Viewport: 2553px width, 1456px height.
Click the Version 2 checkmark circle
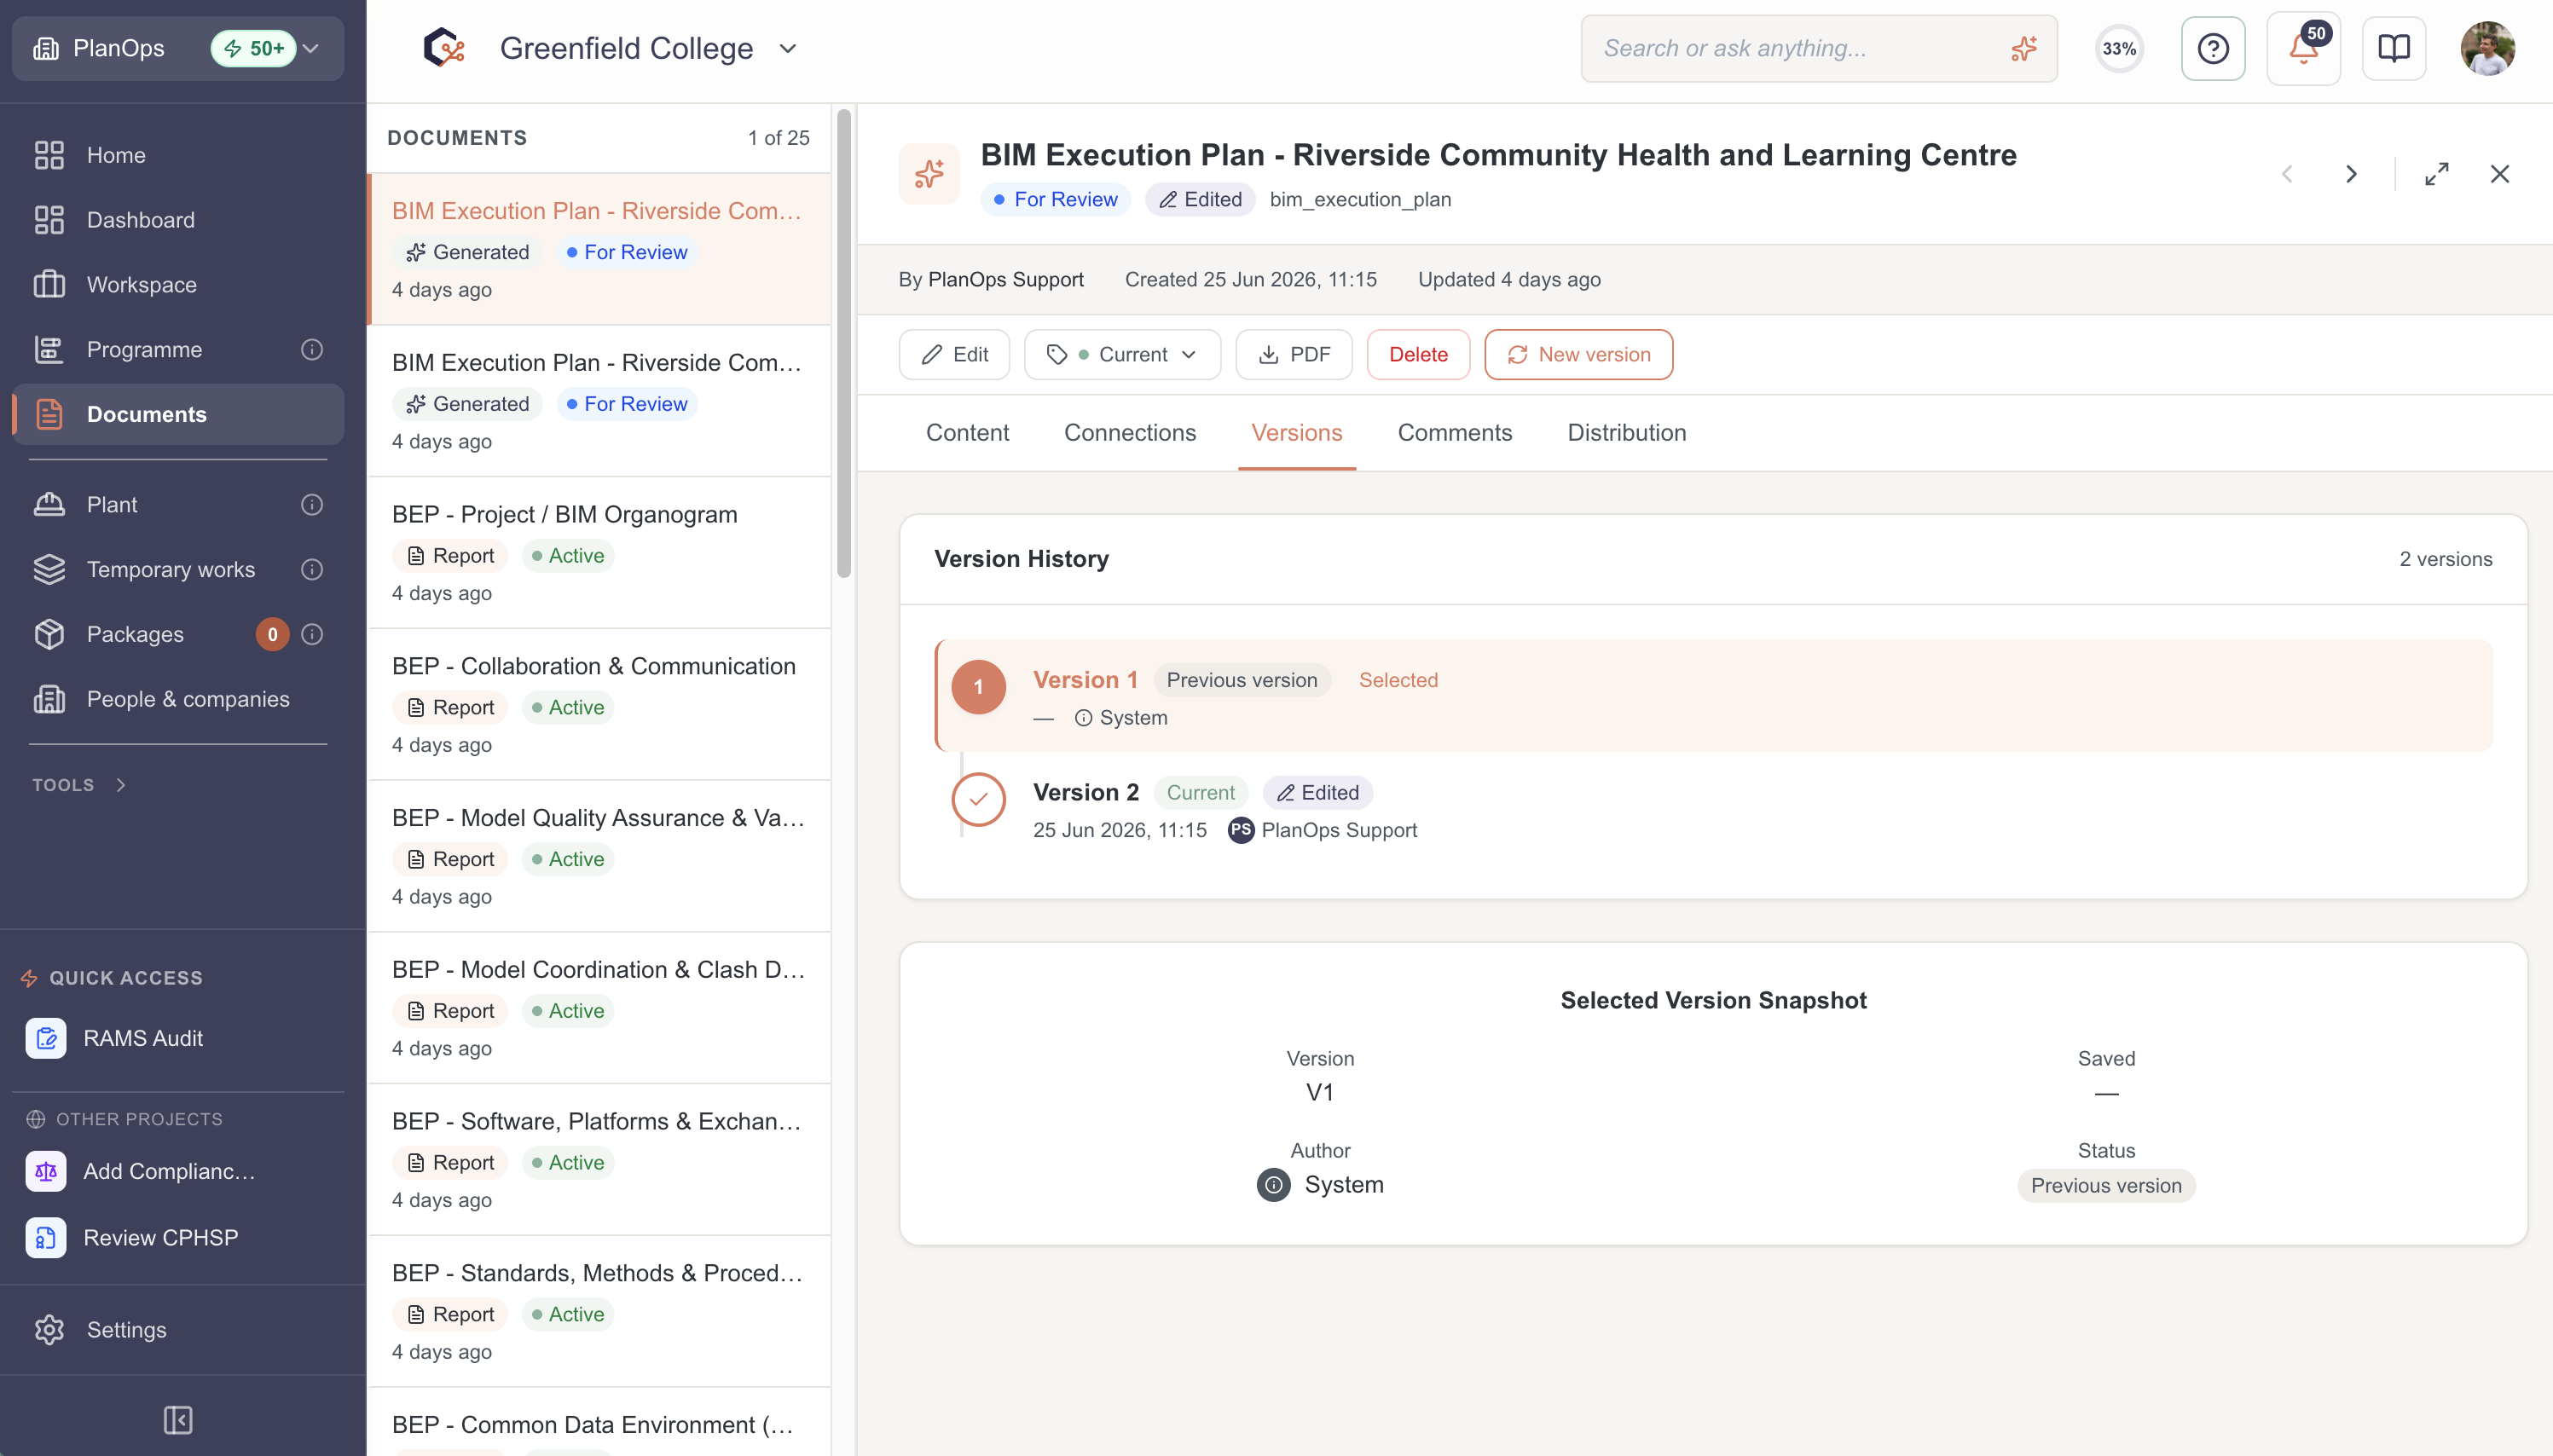pyautogui.click(x=978, y=799)
